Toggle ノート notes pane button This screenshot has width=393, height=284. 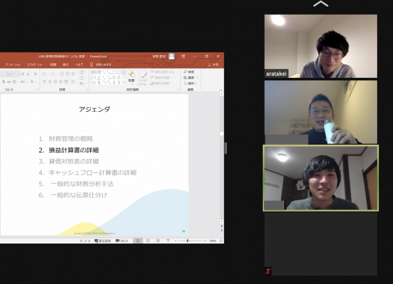tap(85, 241)
